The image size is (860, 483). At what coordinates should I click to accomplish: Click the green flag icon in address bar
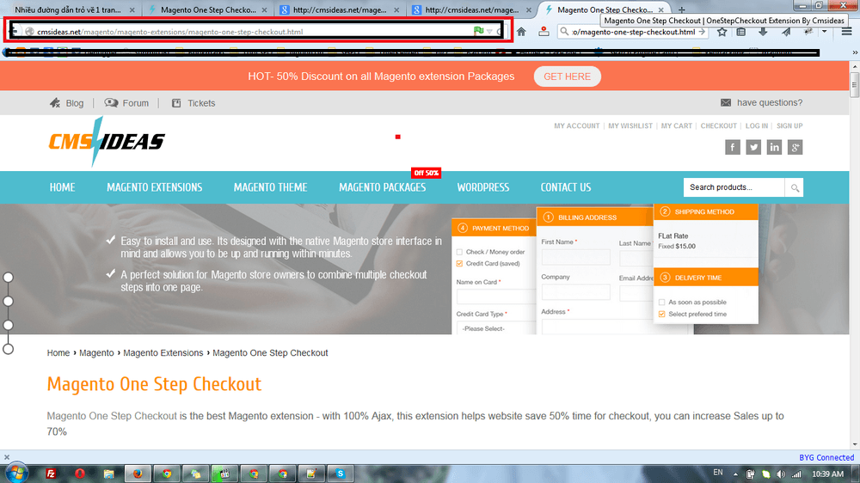point(478,31)
